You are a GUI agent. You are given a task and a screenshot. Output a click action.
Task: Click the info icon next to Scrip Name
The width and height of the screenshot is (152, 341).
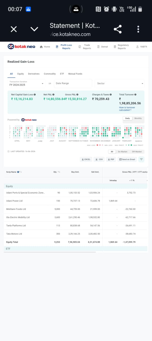tap(18, 172)
